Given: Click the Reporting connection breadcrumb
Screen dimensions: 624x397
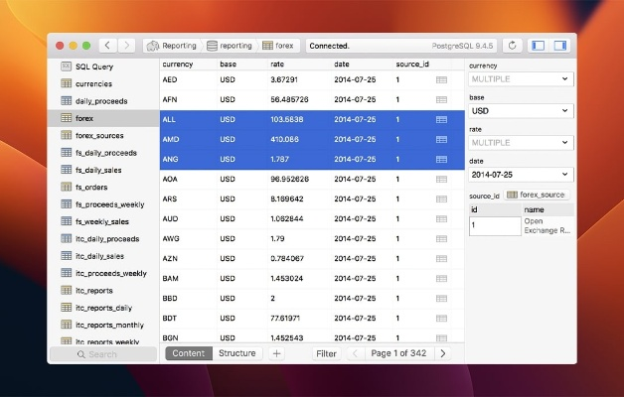Looking at the screenshot, I should click(172, 46).
